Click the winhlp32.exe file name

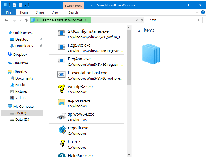click(80, 87)
